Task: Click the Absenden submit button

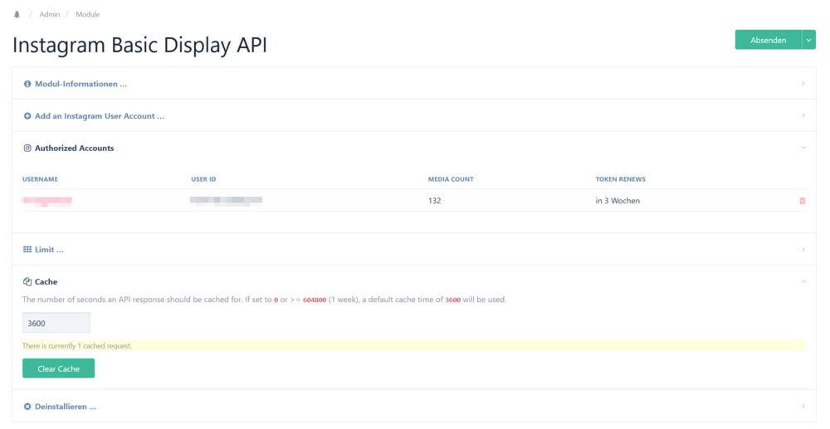Action: click(768, 40)
